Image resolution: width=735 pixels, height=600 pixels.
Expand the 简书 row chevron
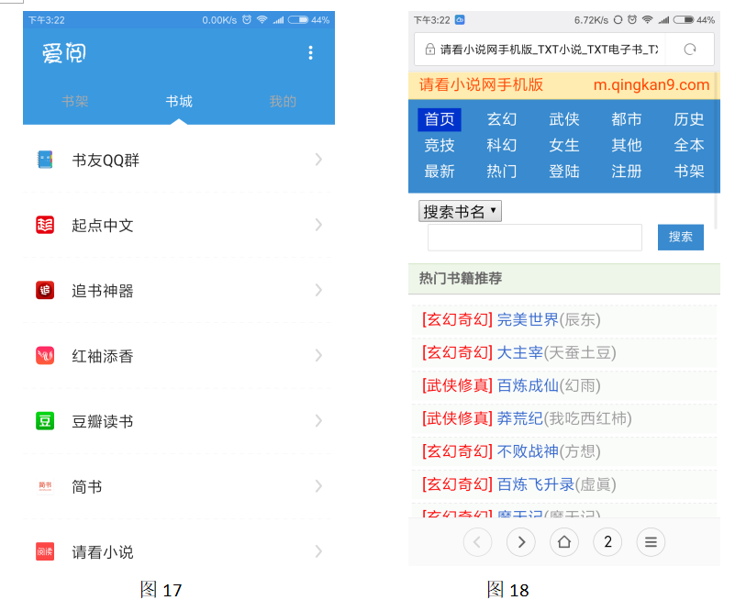coord(318,486)
